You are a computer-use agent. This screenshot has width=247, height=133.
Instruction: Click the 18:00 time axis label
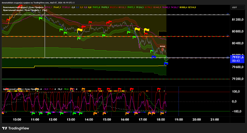point(161,120)
